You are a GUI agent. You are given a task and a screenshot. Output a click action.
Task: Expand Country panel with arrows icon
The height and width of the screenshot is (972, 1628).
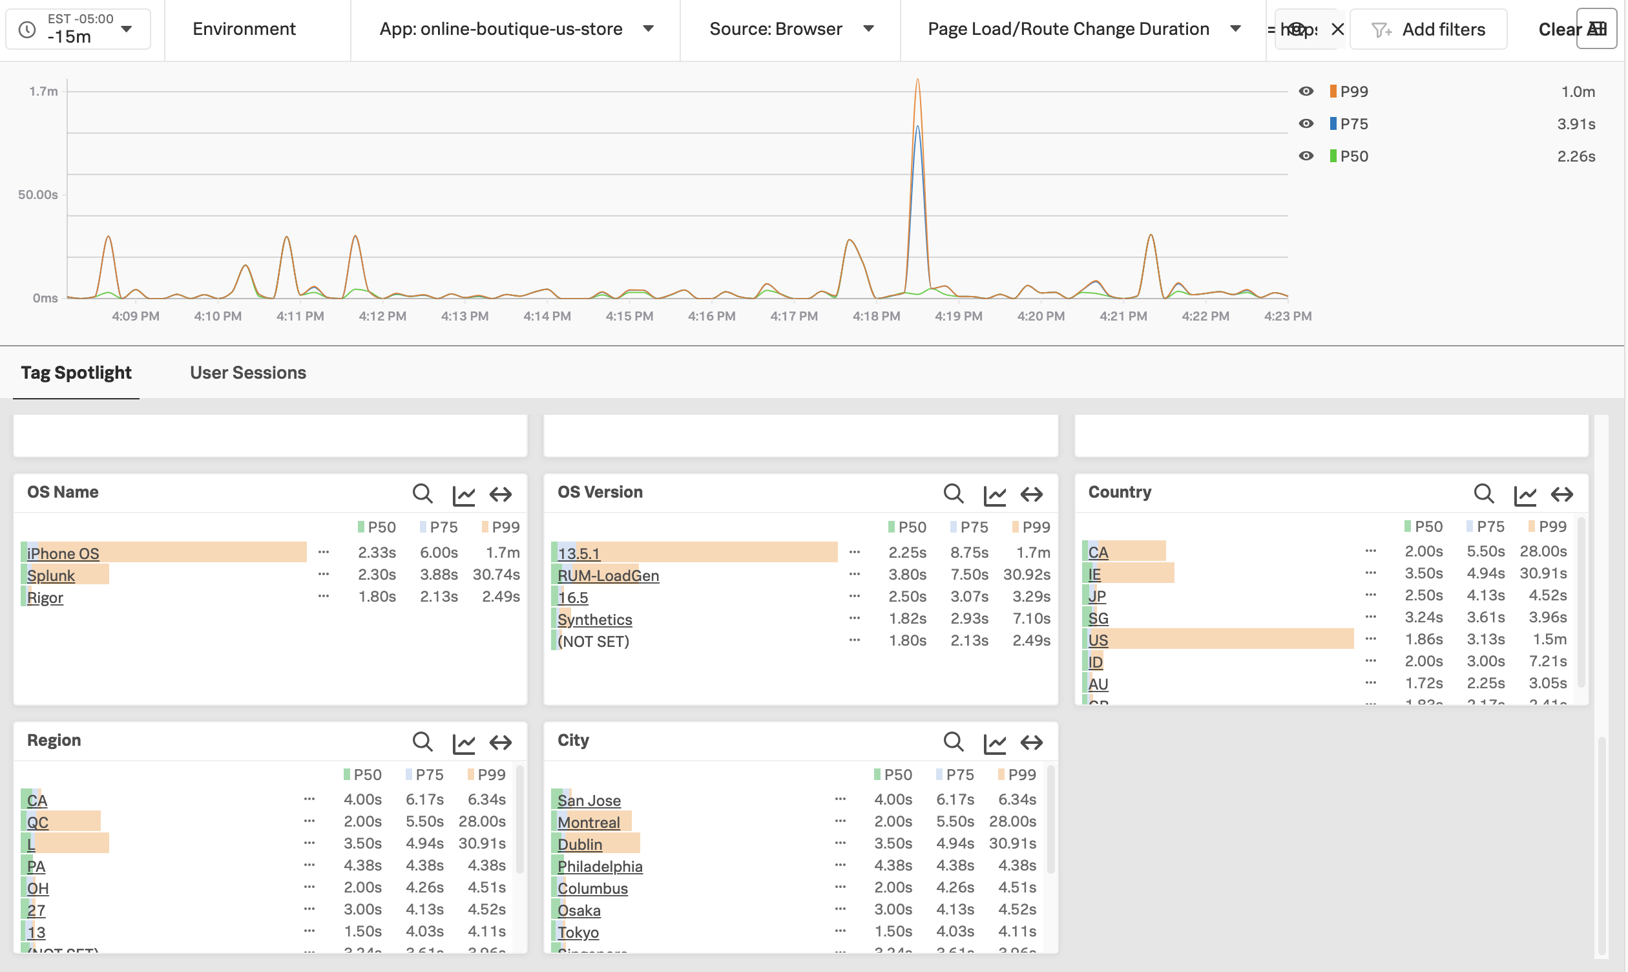pos(1561,494)
